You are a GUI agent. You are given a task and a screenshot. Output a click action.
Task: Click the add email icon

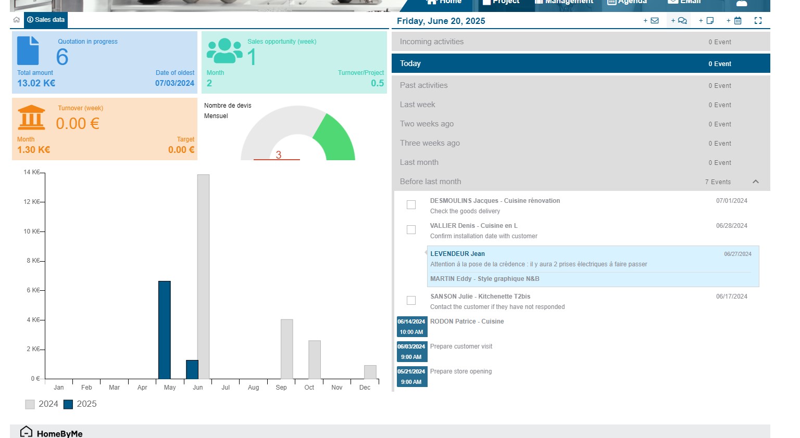coord(652,21)
